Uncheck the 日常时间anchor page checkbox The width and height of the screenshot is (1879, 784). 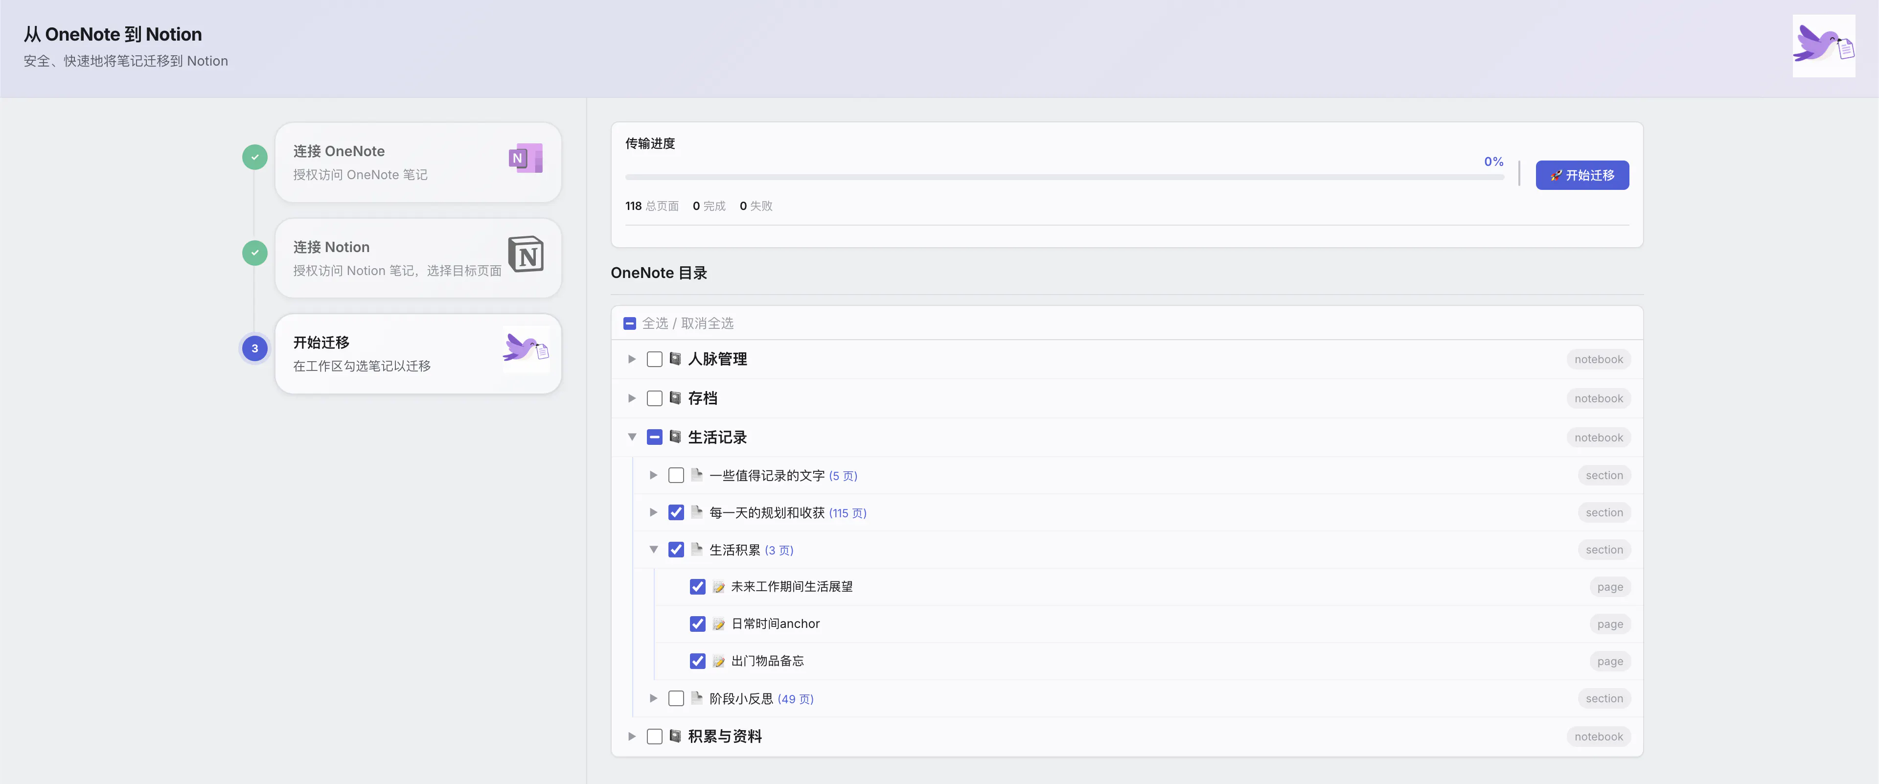point(697,624)
